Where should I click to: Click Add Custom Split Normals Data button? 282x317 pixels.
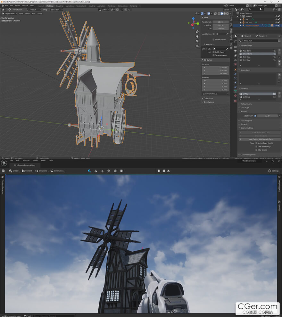[260, 139]
